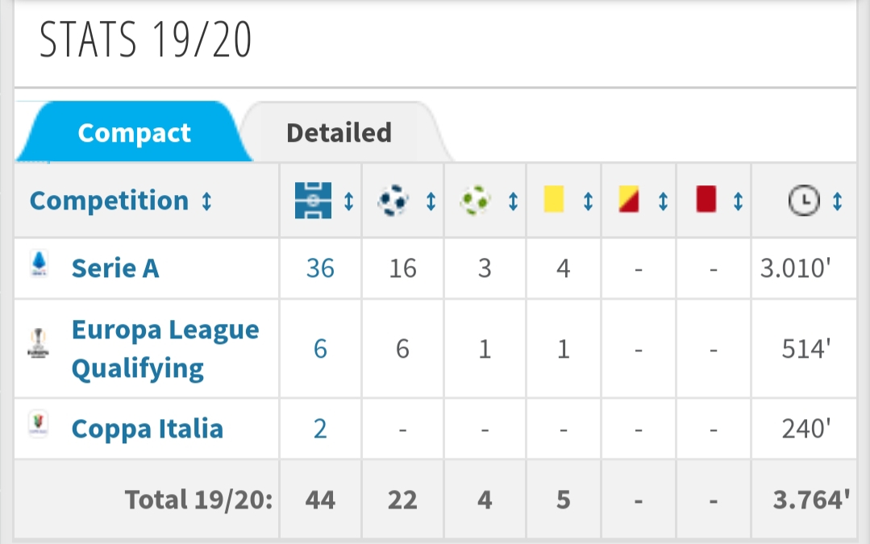Click the second yellow-red card icon
Image resolution: width=870 pixels, height=544 pixels.
(x=629, y=200)
